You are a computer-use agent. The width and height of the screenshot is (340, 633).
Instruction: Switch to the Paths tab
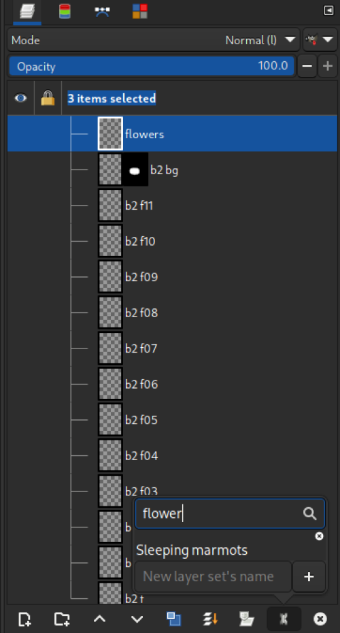[x=102, y=12]
